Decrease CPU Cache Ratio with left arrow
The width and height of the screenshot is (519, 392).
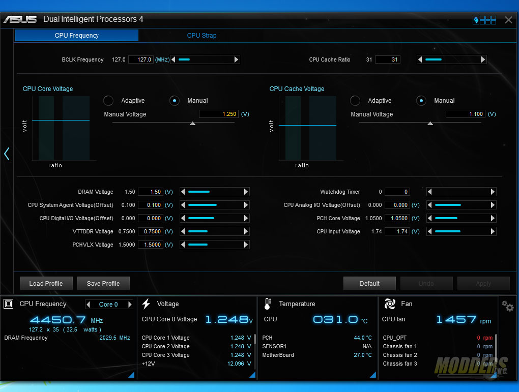pyautogui.click(x=420, y=59)
